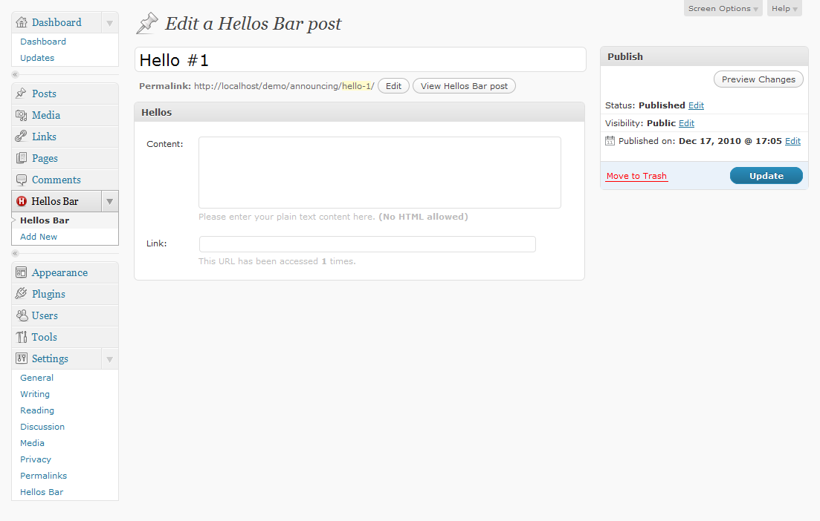The width and height of the screenshot is (820, 521).
Task: Click the calendar icon beside Published on
Action: click(610, 140)
